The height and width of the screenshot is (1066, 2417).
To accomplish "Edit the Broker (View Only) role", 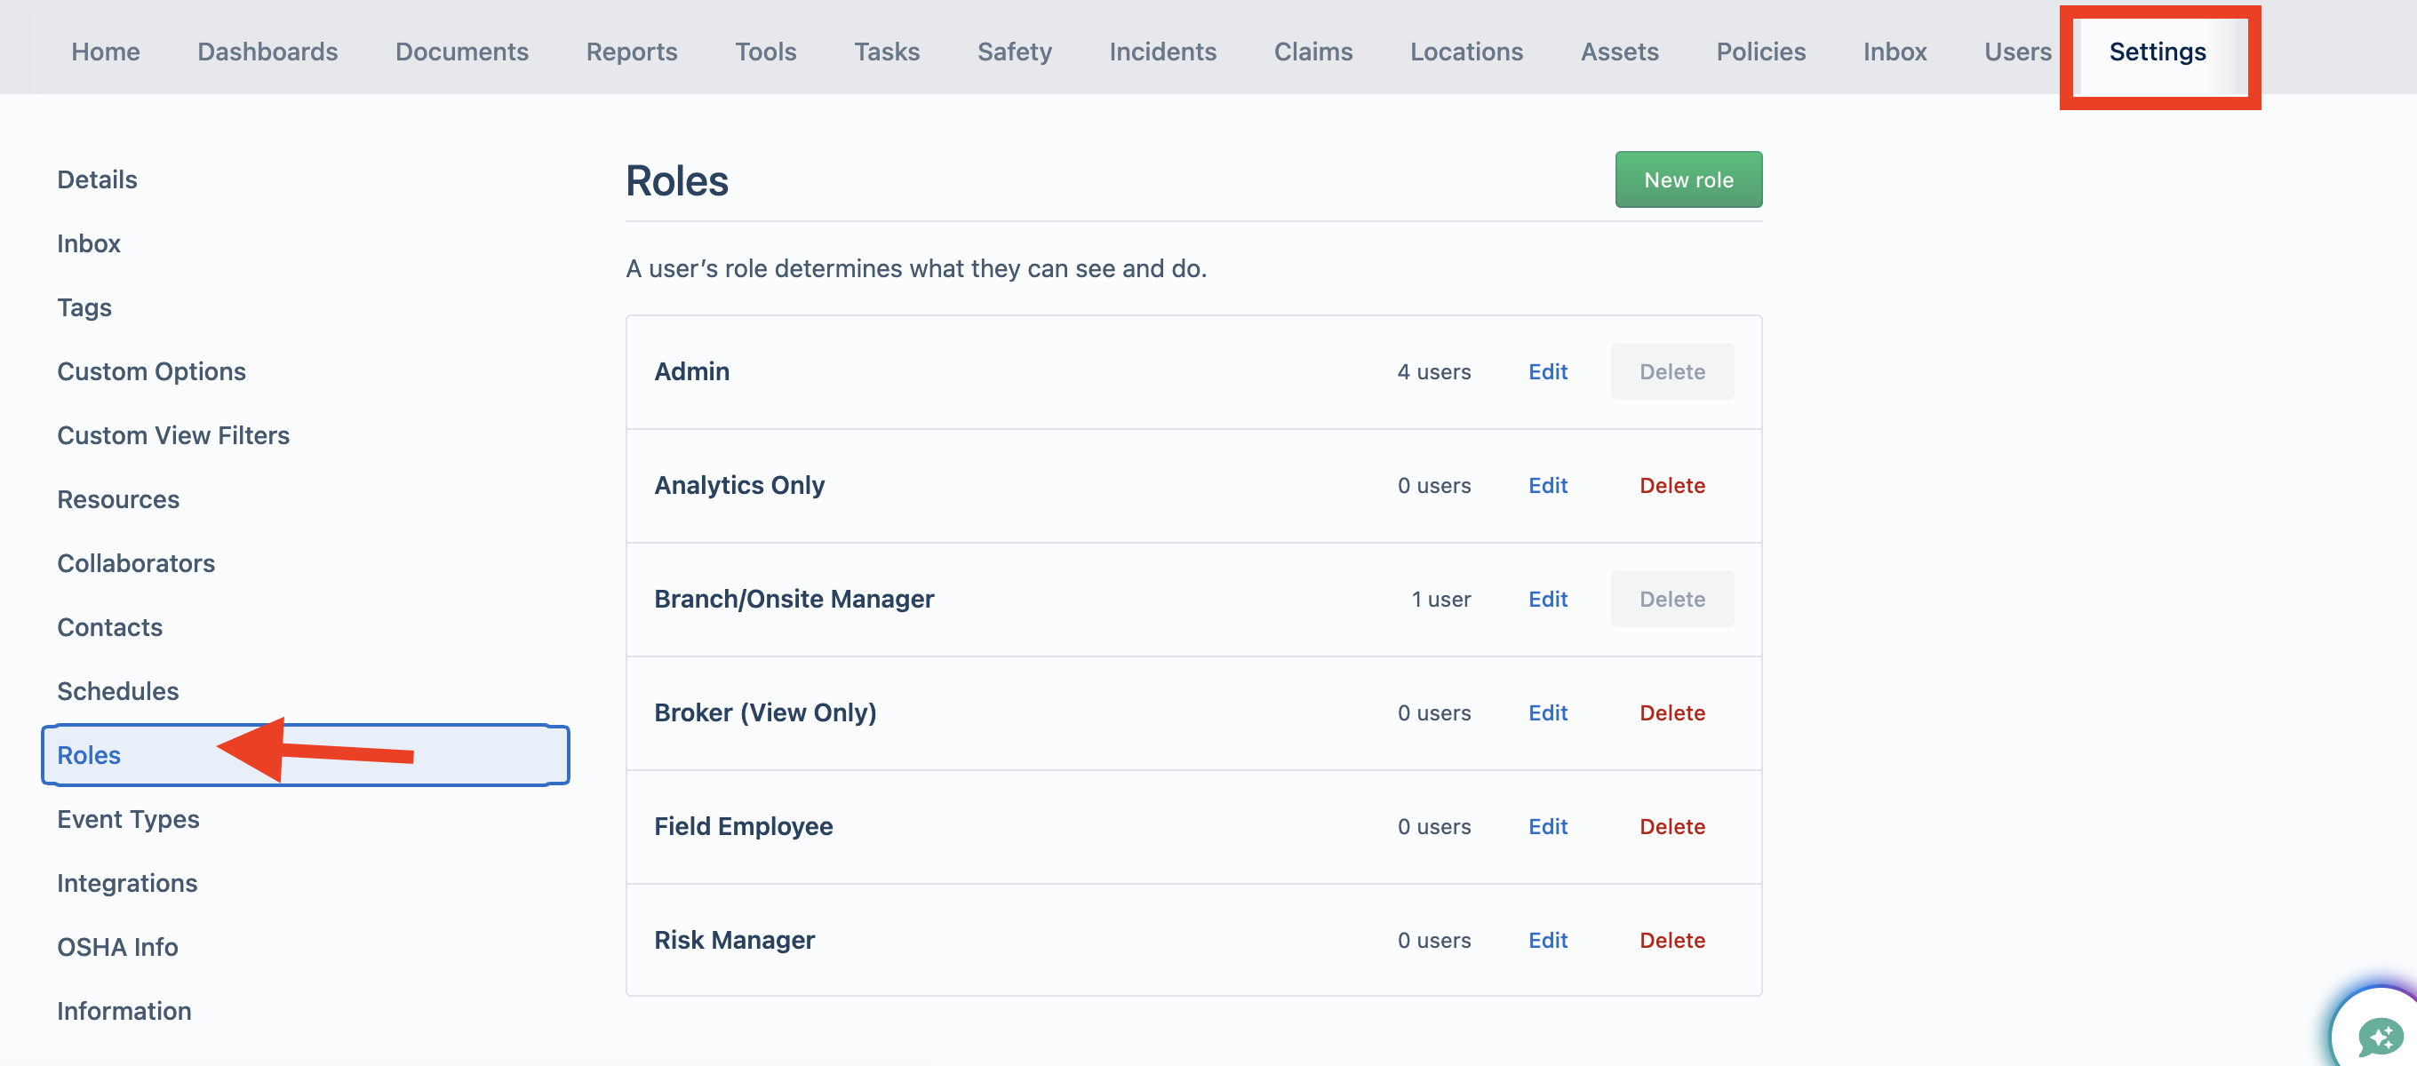I will point(1547,712).
